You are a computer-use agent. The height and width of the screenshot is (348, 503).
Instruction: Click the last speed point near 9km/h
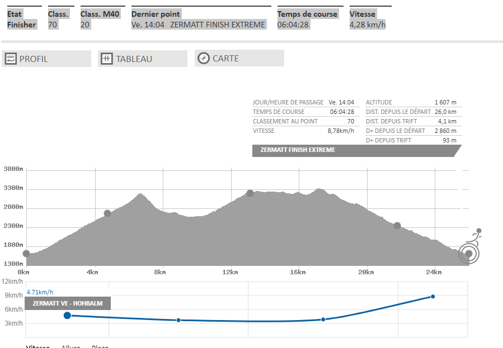(x=433, y=297)
